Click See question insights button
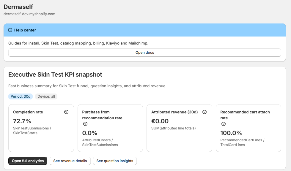The image size is (291, 171). [115, 161]
